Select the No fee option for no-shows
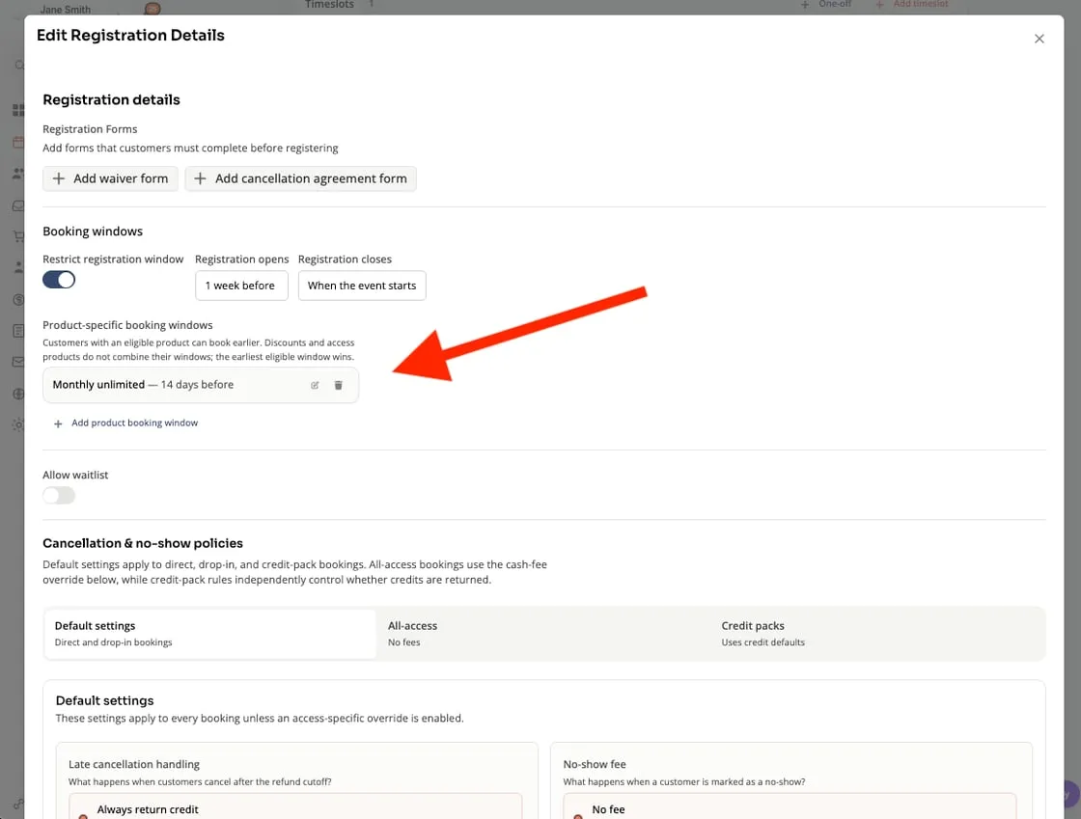 (790, 807)
